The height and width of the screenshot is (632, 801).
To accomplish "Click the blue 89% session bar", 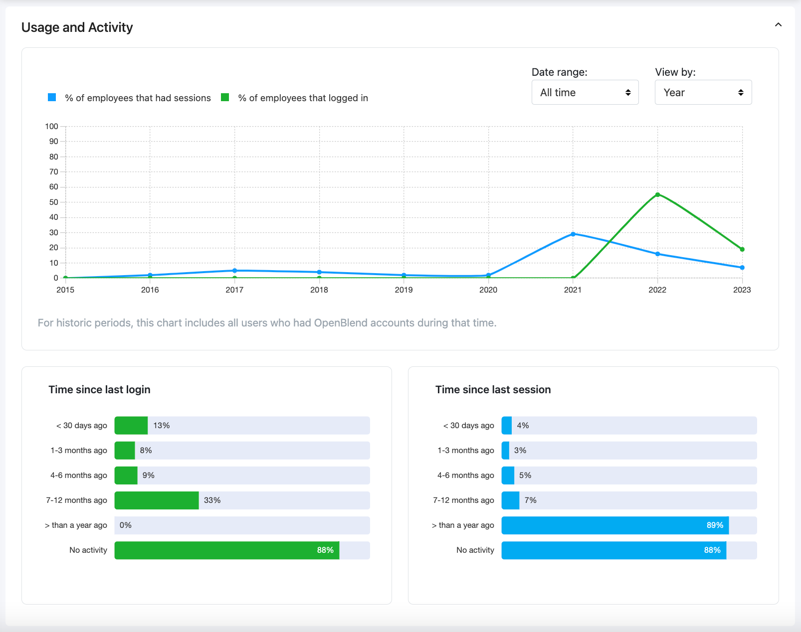I will 615,525.
